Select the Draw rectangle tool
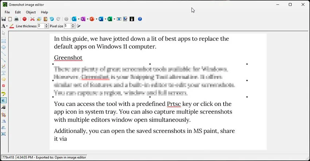The height and width of the screenshot is (161, 310). pos(4,41)
